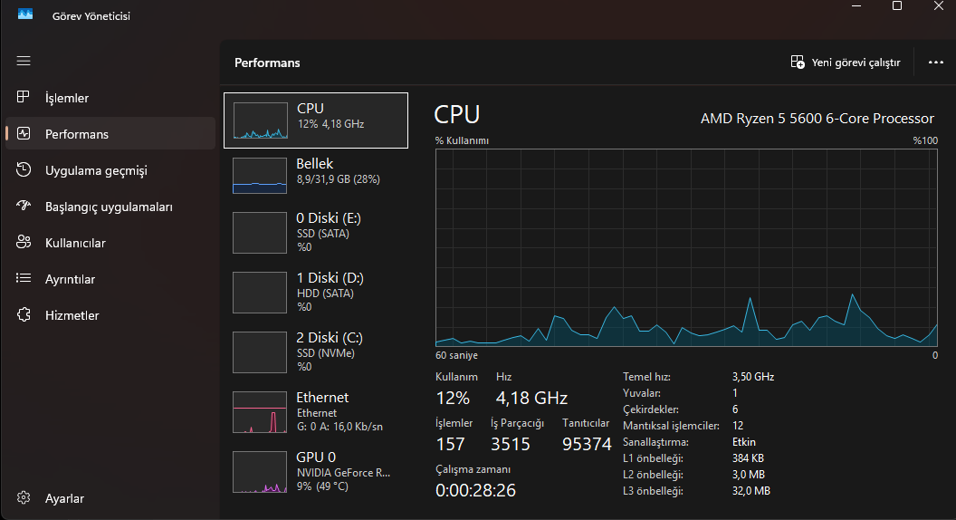Click the L1 önbelleği 384 KB value

pos(748,457)
